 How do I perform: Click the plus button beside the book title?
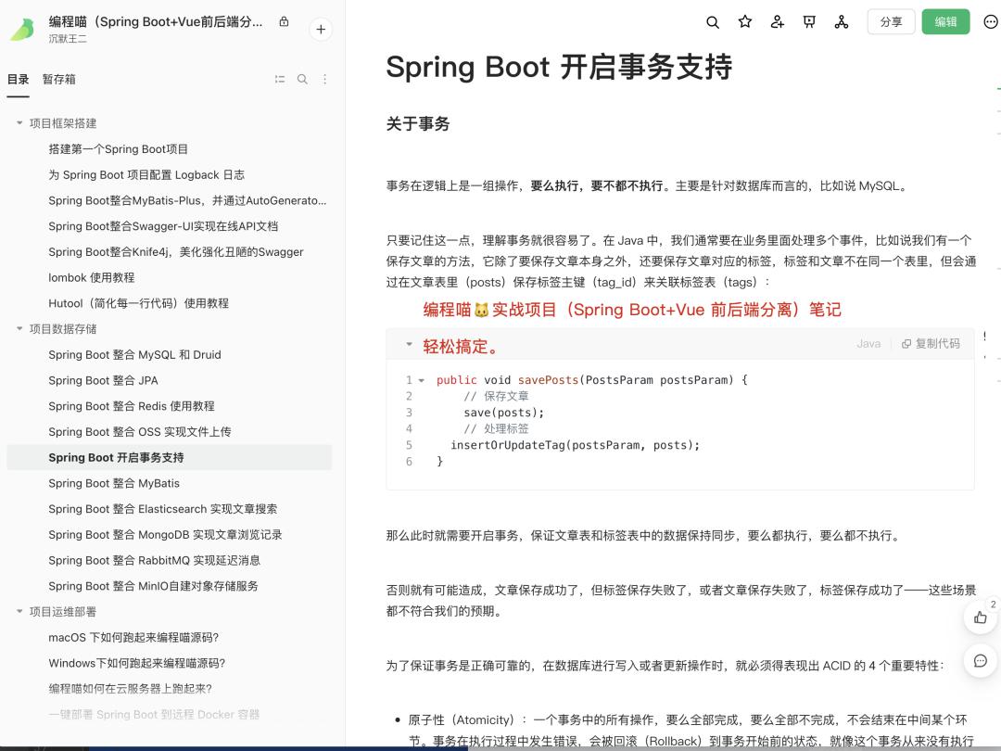[x=321, y=30]
